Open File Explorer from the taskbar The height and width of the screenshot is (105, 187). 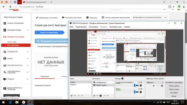coord(17,102)
